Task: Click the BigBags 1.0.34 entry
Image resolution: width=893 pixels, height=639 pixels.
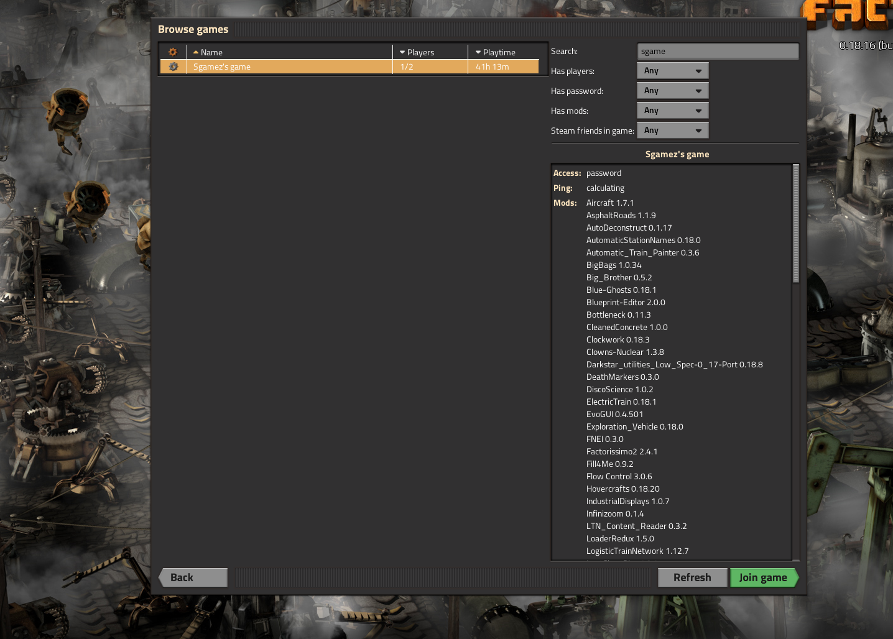Action: (x=614, y=265)
